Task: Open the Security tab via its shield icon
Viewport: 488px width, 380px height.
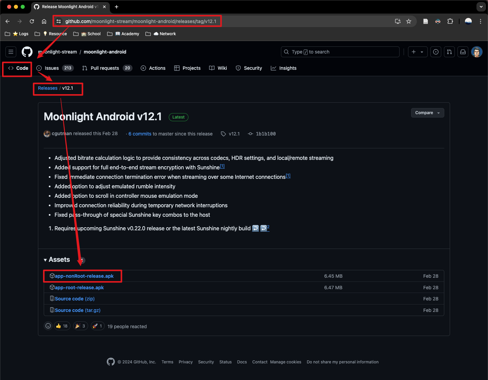Action: [238, 68]
